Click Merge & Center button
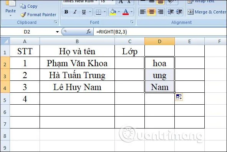 pos(207,12)
